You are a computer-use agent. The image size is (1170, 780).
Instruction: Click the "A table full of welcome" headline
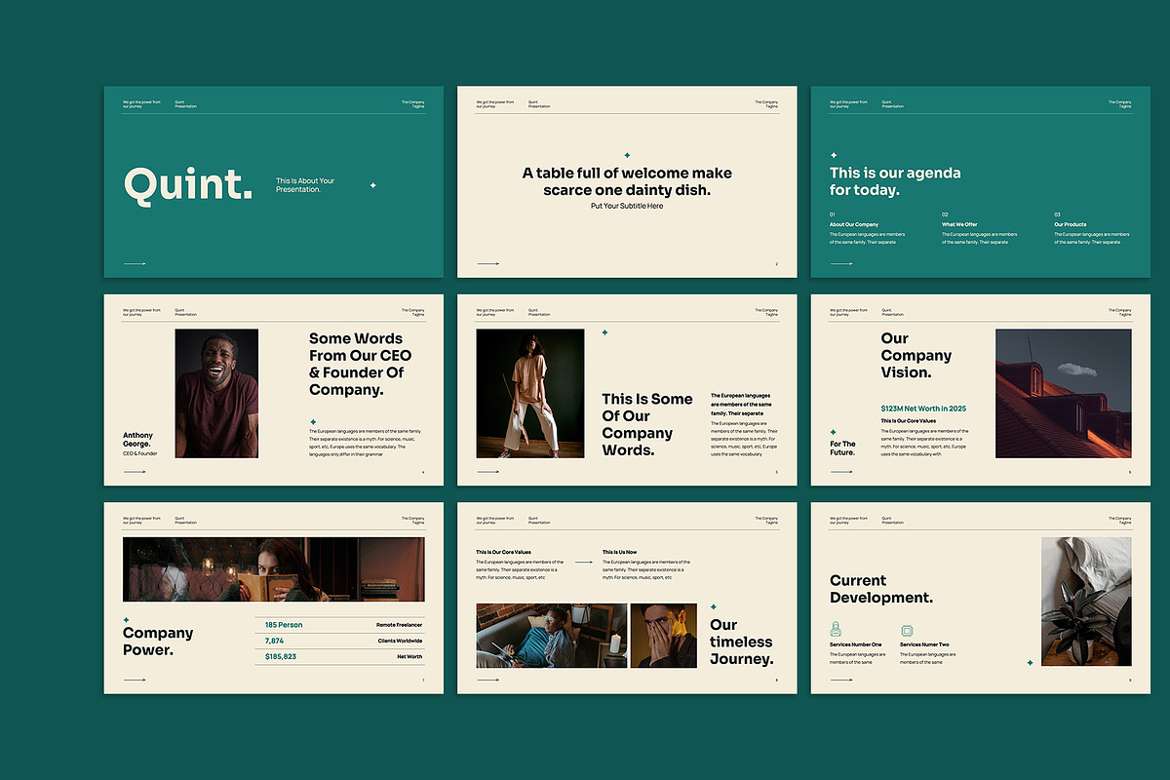point(627,181)
